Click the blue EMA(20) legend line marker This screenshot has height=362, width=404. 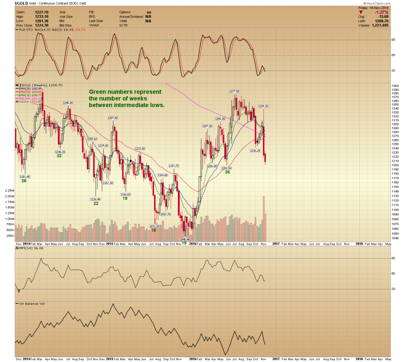click(x=17, y=89)
